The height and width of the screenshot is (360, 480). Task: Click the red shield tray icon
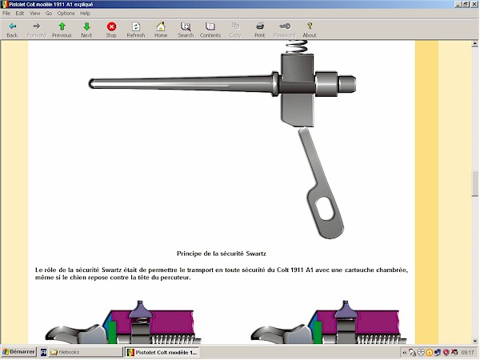[446, 353]
